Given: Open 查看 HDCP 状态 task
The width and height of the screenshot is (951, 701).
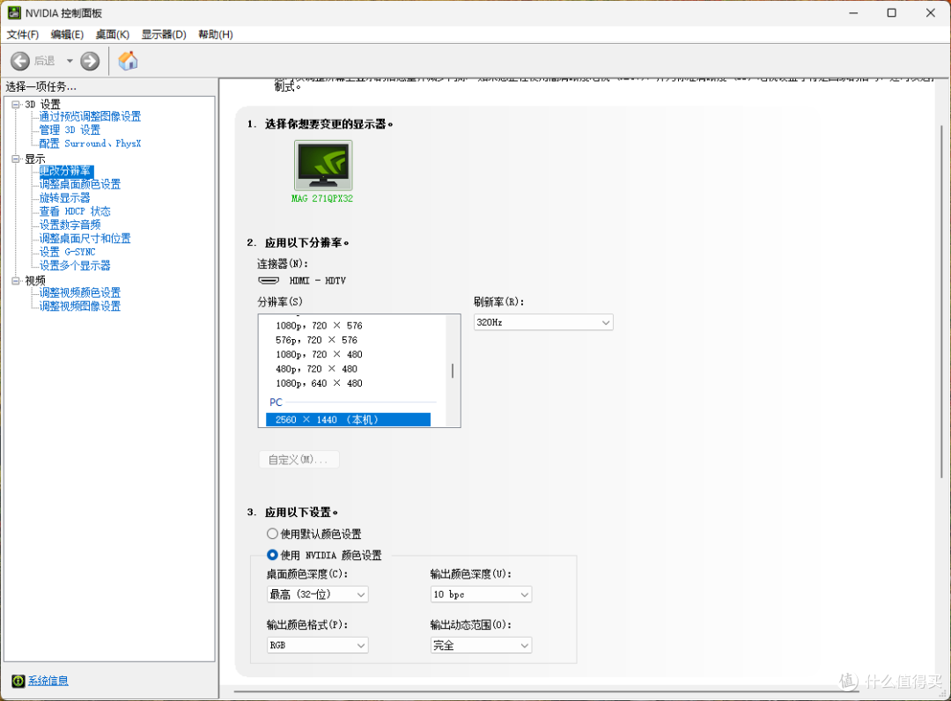Looking at the screenshot, I should (75, 211).
